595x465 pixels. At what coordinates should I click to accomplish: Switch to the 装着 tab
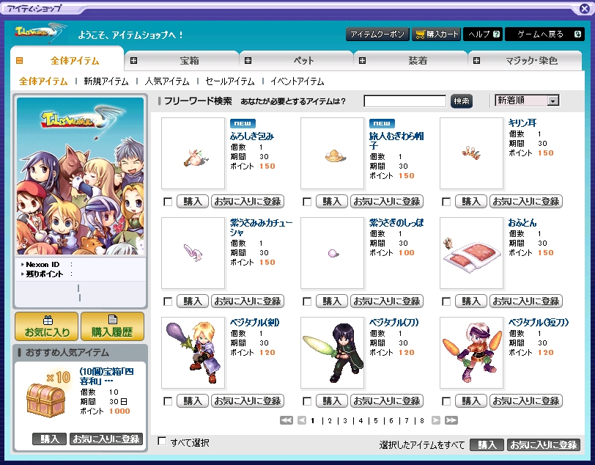[411, 60]
